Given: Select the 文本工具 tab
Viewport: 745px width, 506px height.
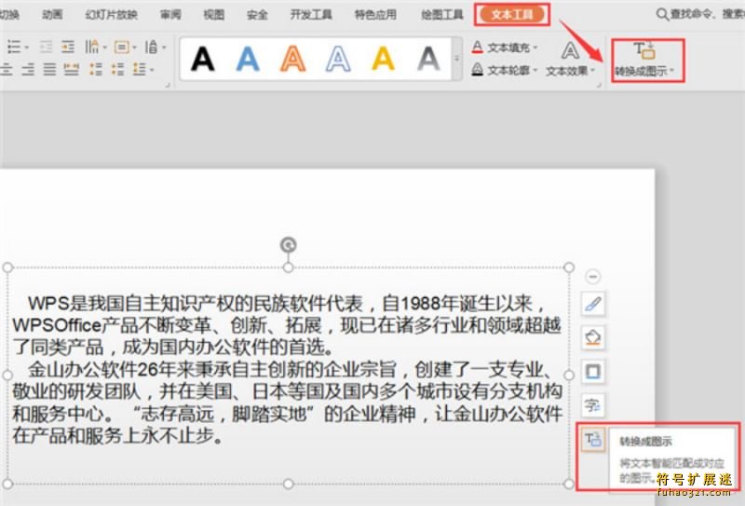Looking at the screenshot, I should (512, 15).
